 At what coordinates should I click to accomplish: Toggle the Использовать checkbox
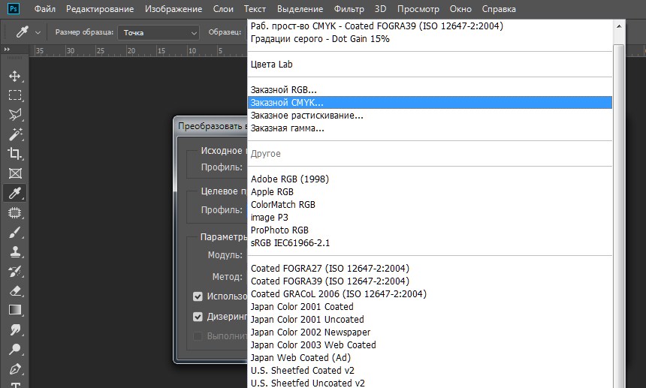(x=198, y=296)
